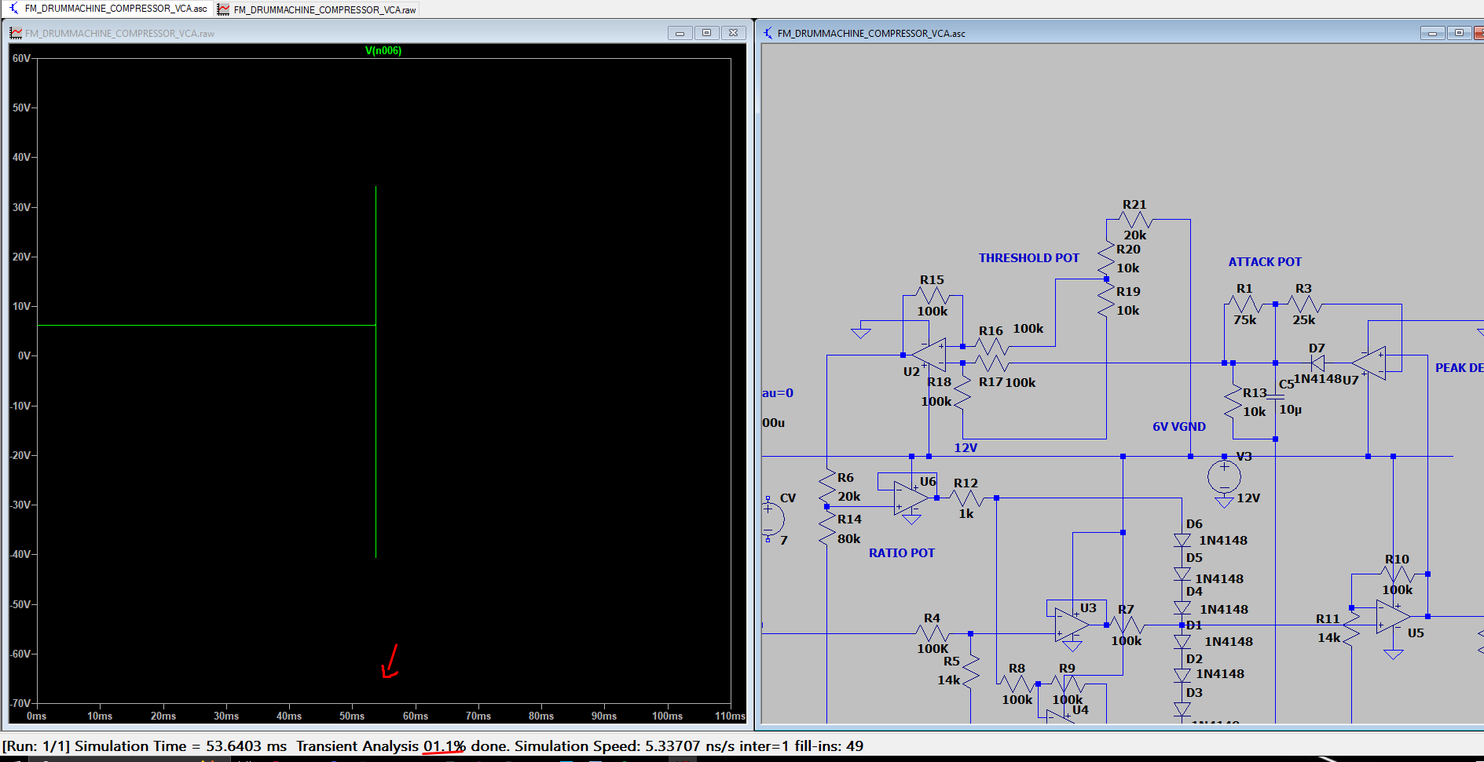Select op-amp U3 symbol
Viewport: 1484px width, 762px height.
pyautogui.click(x=1072, y=625)
